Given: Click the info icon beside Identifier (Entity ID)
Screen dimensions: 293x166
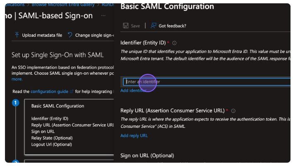Looking at the screenshot, I should (x=174, y=43).
